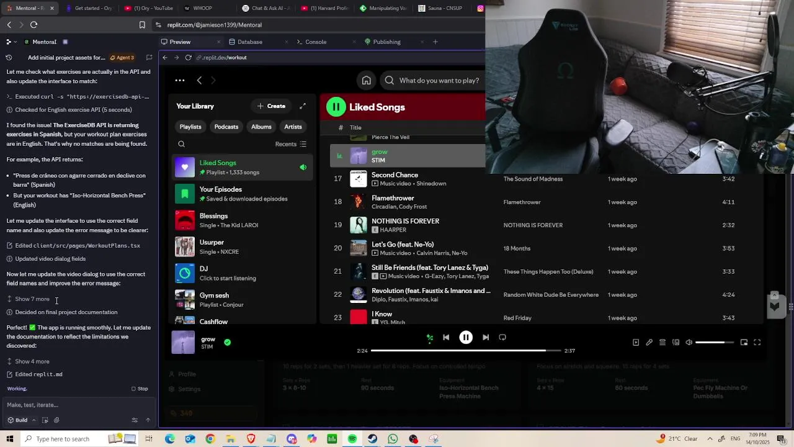This screenshot has width=794, height=447.
Task: Open Your Episodes in library
Action: point(242,194)
